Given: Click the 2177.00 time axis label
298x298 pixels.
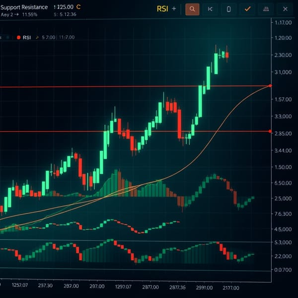Looking at the screenshot, I should (x=231, y=288).
